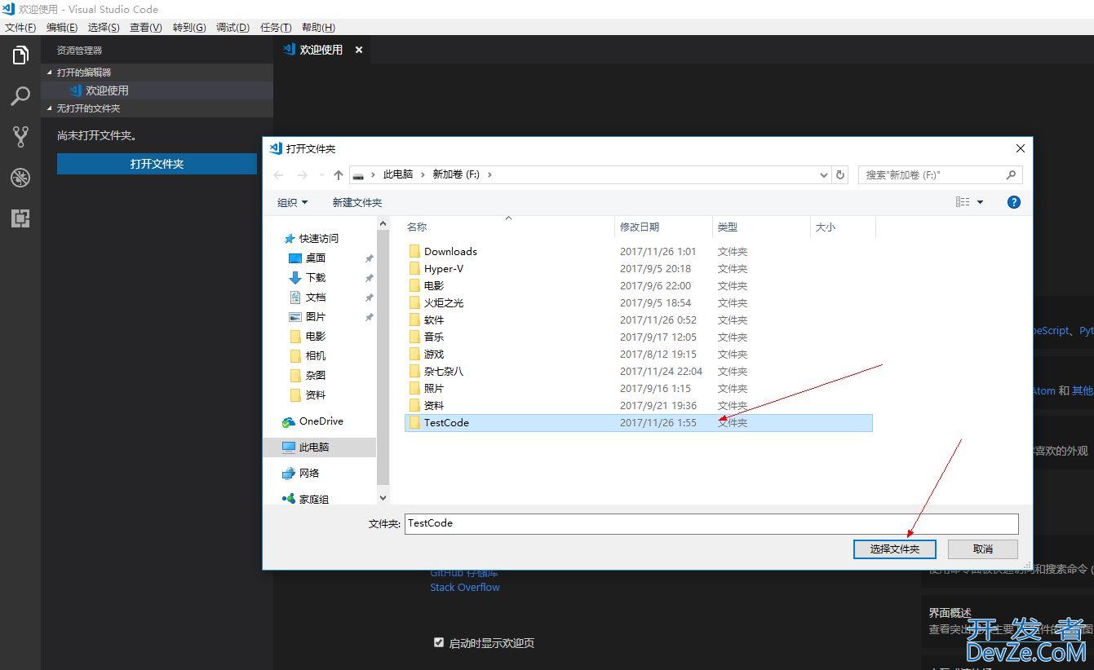The image size is (1094, 670).
Task: Click the 取消 button
Action: (983, 549)
